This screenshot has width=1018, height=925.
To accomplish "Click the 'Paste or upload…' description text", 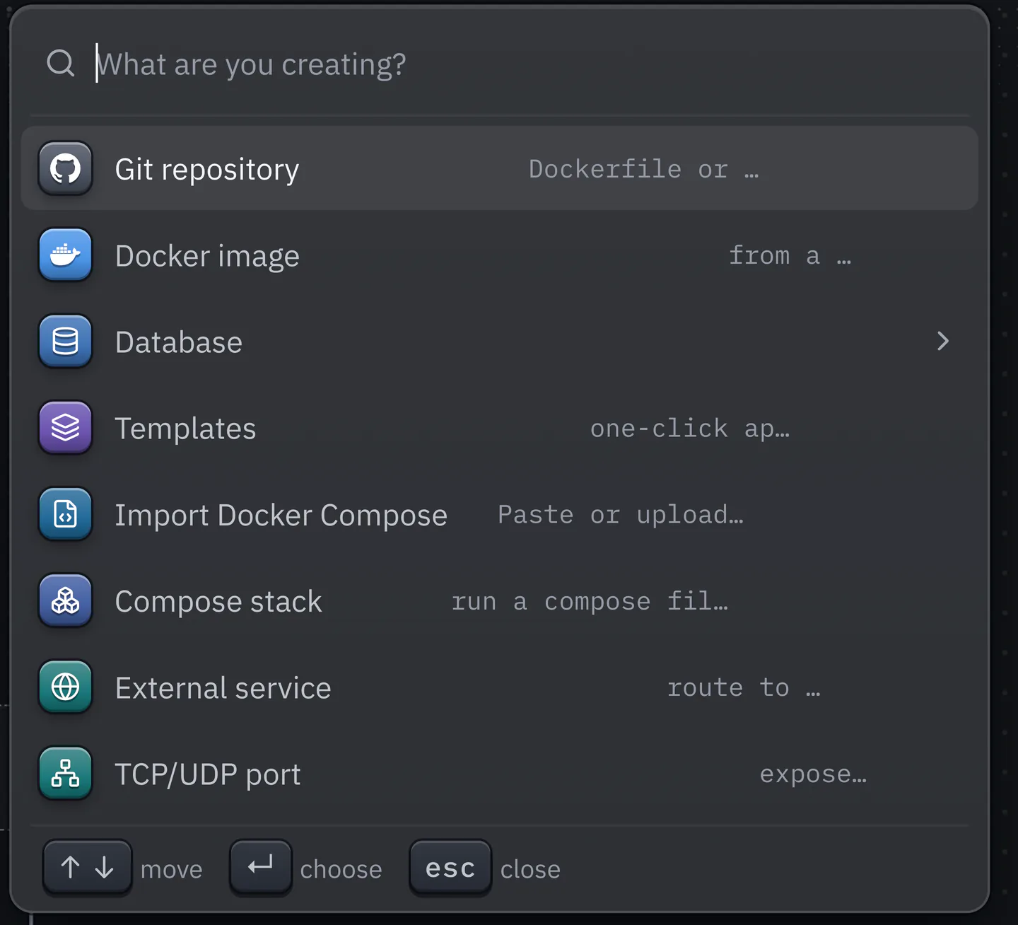I will point(621,515).
